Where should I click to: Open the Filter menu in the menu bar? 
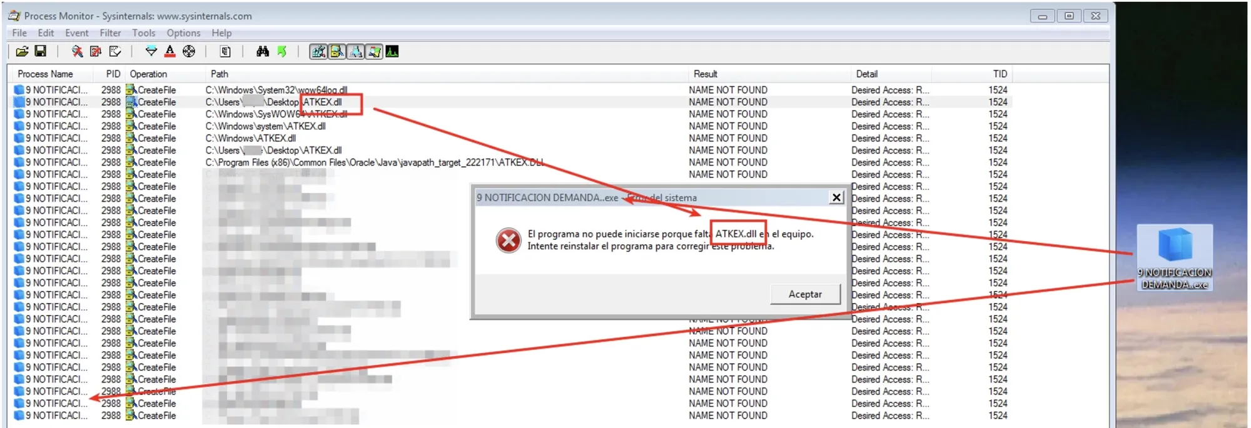(x=111, y=33)
